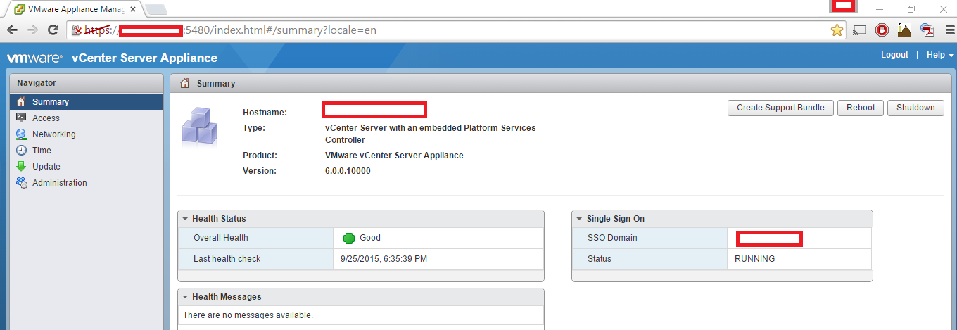Click the VMware logo in header
Viewport: 957px width, 330px height.
click(x=34, y=58)
